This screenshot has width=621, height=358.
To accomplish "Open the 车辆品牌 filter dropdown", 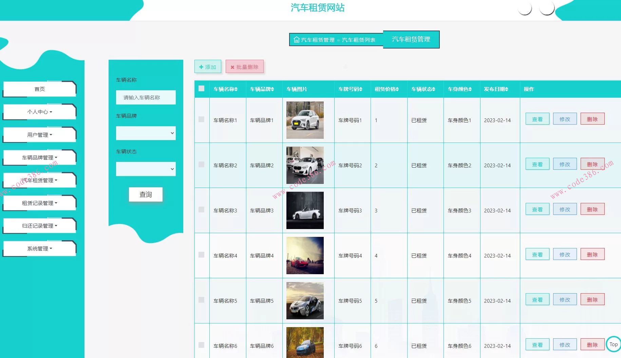I will coord(146,133).
